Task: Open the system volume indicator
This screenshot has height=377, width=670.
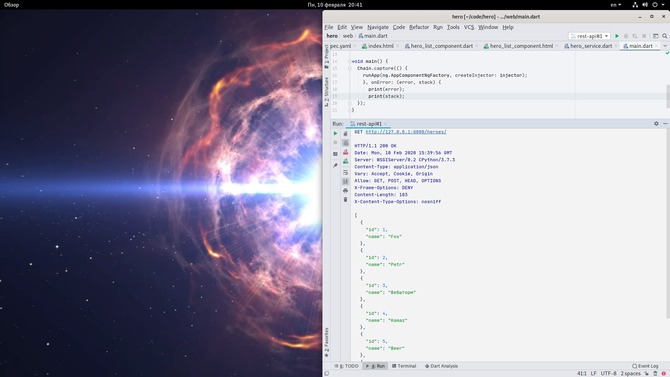Action: [645, 5]
